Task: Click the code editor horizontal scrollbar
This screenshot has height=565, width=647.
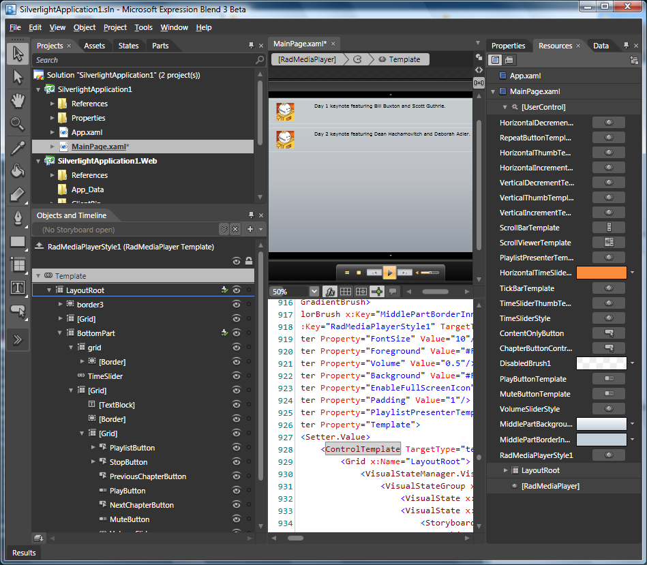Action: point(295,538)
